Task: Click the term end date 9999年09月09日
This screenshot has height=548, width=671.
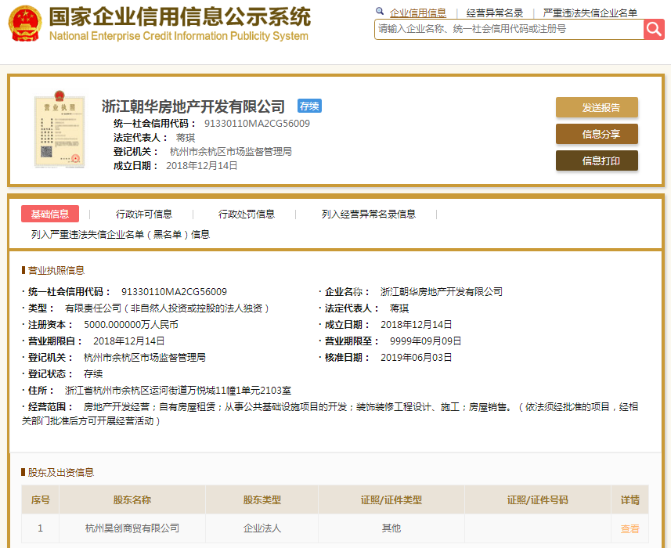Action: click(425, 341)
